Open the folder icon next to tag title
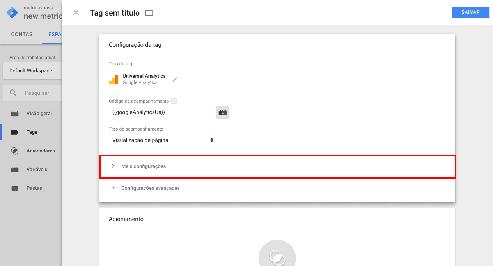 (x=149, y=12)
